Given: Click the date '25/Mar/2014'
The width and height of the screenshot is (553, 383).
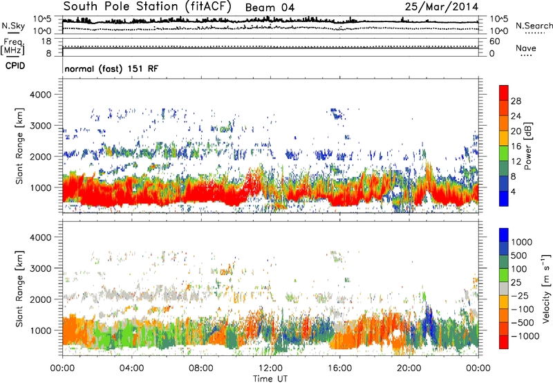Looking at the screenshot, I should 442,6.
